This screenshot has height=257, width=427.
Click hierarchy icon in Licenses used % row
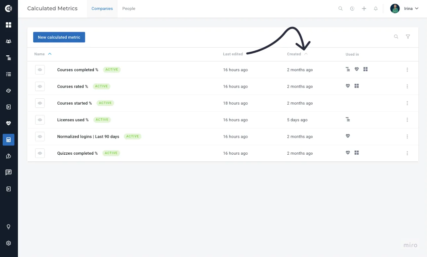pos(348,119)
